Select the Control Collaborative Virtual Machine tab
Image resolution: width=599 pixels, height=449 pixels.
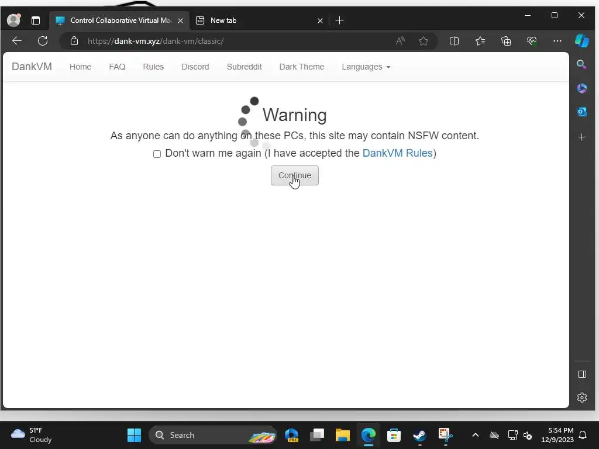[x=119, y=20]
